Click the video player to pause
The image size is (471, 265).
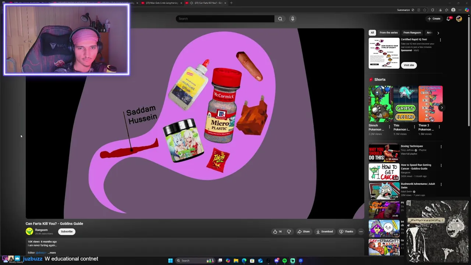point(195,124)
